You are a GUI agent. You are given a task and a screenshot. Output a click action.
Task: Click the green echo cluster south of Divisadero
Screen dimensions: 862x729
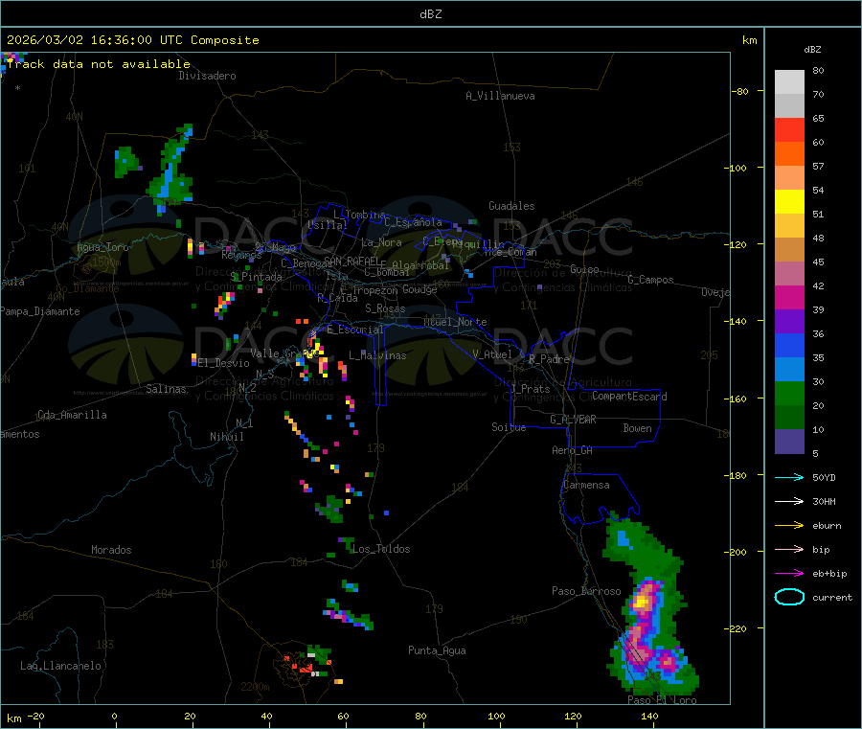coord(170,170)
